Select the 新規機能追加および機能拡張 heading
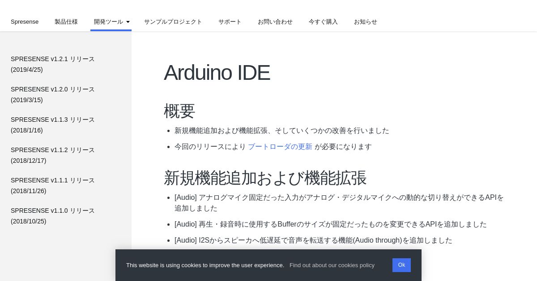Screen dimensions: 537x281 [x=265, y=178]
